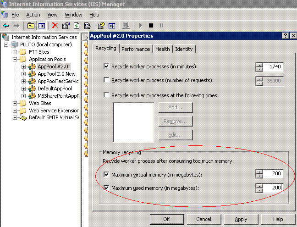The width and height of the screenshot is (297, 227).
Task: Open the View menu
Action: point(52,15)
